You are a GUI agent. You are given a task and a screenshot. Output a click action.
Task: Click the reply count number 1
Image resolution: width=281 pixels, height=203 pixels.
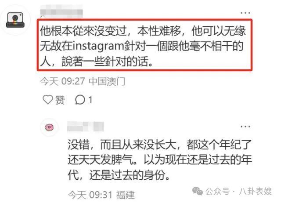90,100
